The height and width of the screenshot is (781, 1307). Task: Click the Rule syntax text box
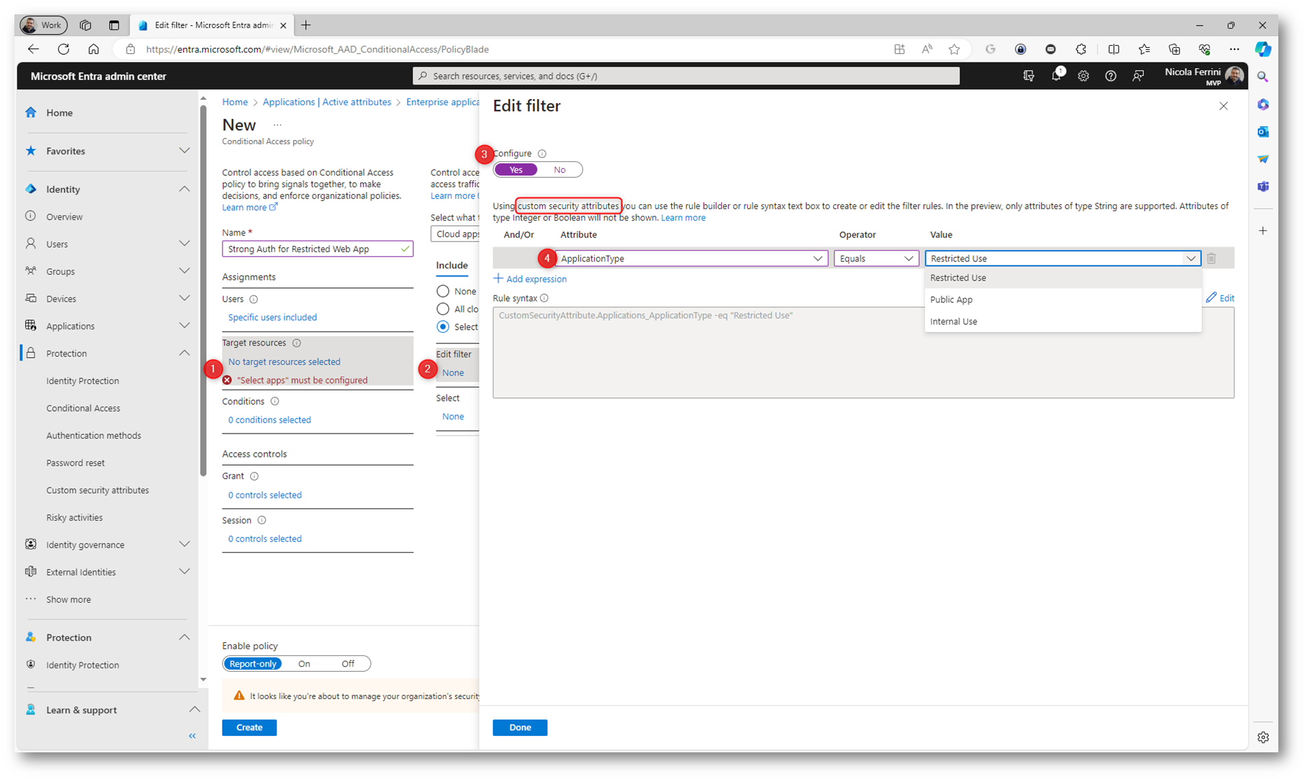(863, 352)
